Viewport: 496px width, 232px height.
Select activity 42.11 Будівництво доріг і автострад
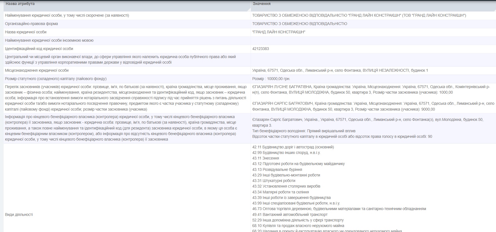[293, 147]
